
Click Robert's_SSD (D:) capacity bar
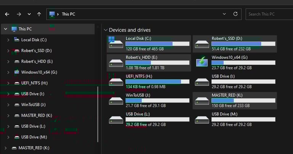(243, 44)
